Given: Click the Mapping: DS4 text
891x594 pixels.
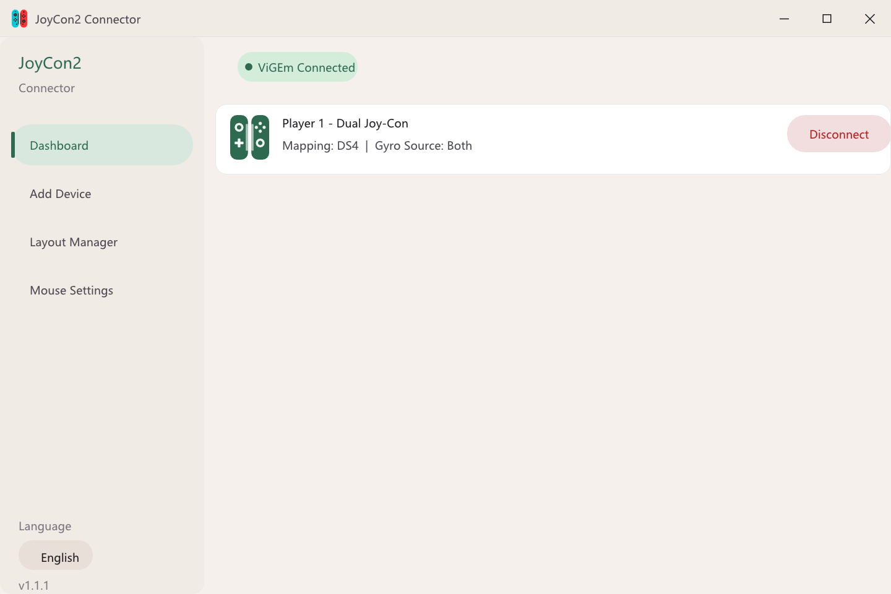Looking at the screenshot, I should point(321,145).
